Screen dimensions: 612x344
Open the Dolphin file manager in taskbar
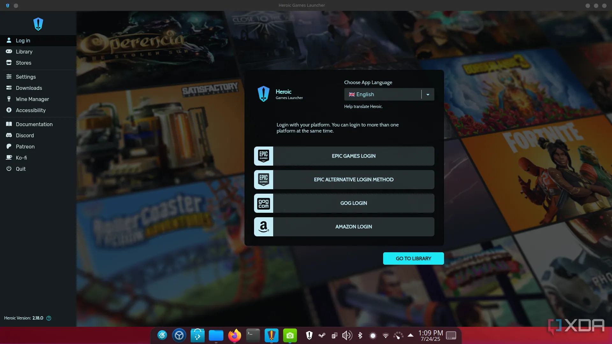(216, 335)
